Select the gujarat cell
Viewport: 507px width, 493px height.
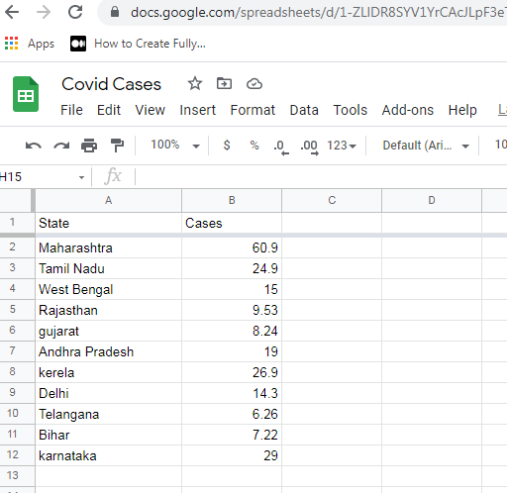108,331
